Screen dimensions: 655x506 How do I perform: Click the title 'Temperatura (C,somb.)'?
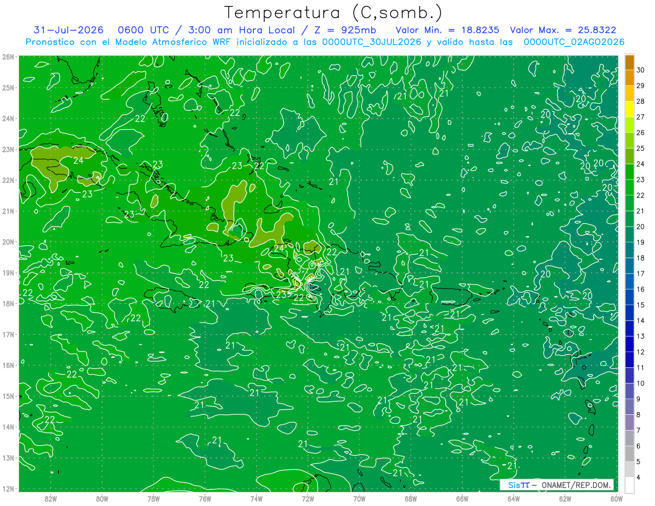pos(334,12)
